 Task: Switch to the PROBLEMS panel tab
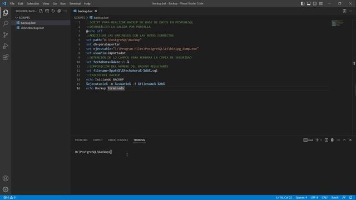point(81,140)
